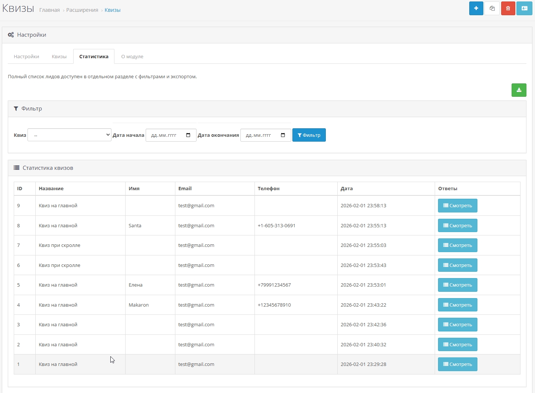This screenshot has width=535, height=393.
Task: Click Смотреть for Makaron's entry
Action: (x=457, y=305)
